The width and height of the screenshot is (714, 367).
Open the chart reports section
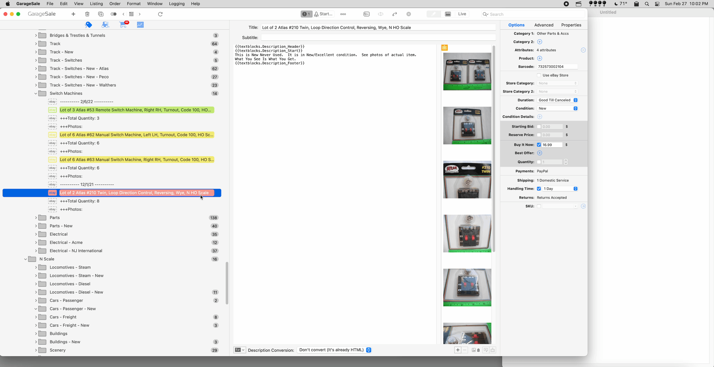pyautogui.click(x=140, y=25)
